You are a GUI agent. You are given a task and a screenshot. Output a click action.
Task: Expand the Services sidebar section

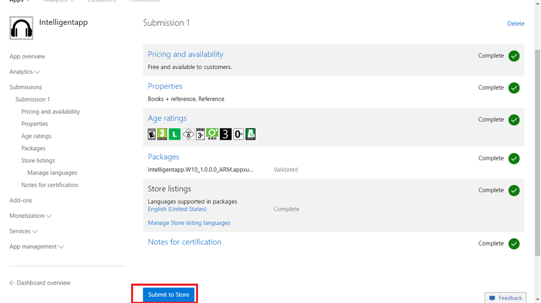(23, 231)
